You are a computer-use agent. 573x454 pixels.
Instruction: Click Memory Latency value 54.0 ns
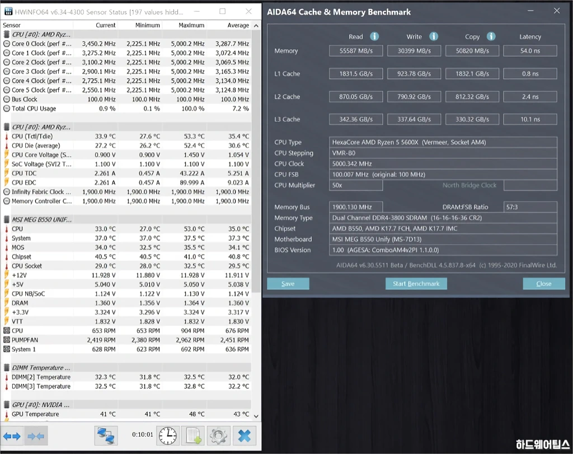point(530,51)
